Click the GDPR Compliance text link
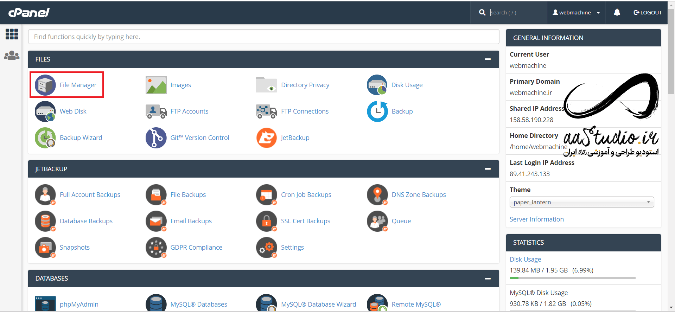The height and width of the screenshot is (314, 675). 196,248
